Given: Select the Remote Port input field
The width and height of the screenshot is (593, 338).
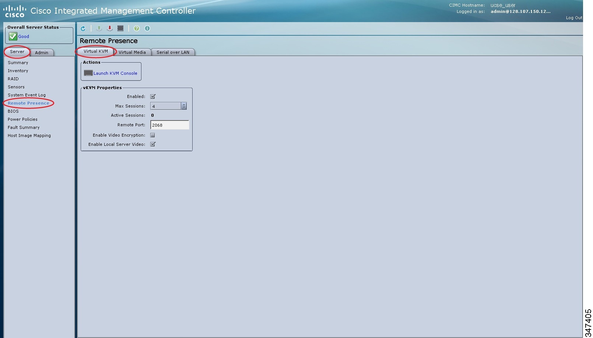Looking at the screenshot, I should (170, 125).
